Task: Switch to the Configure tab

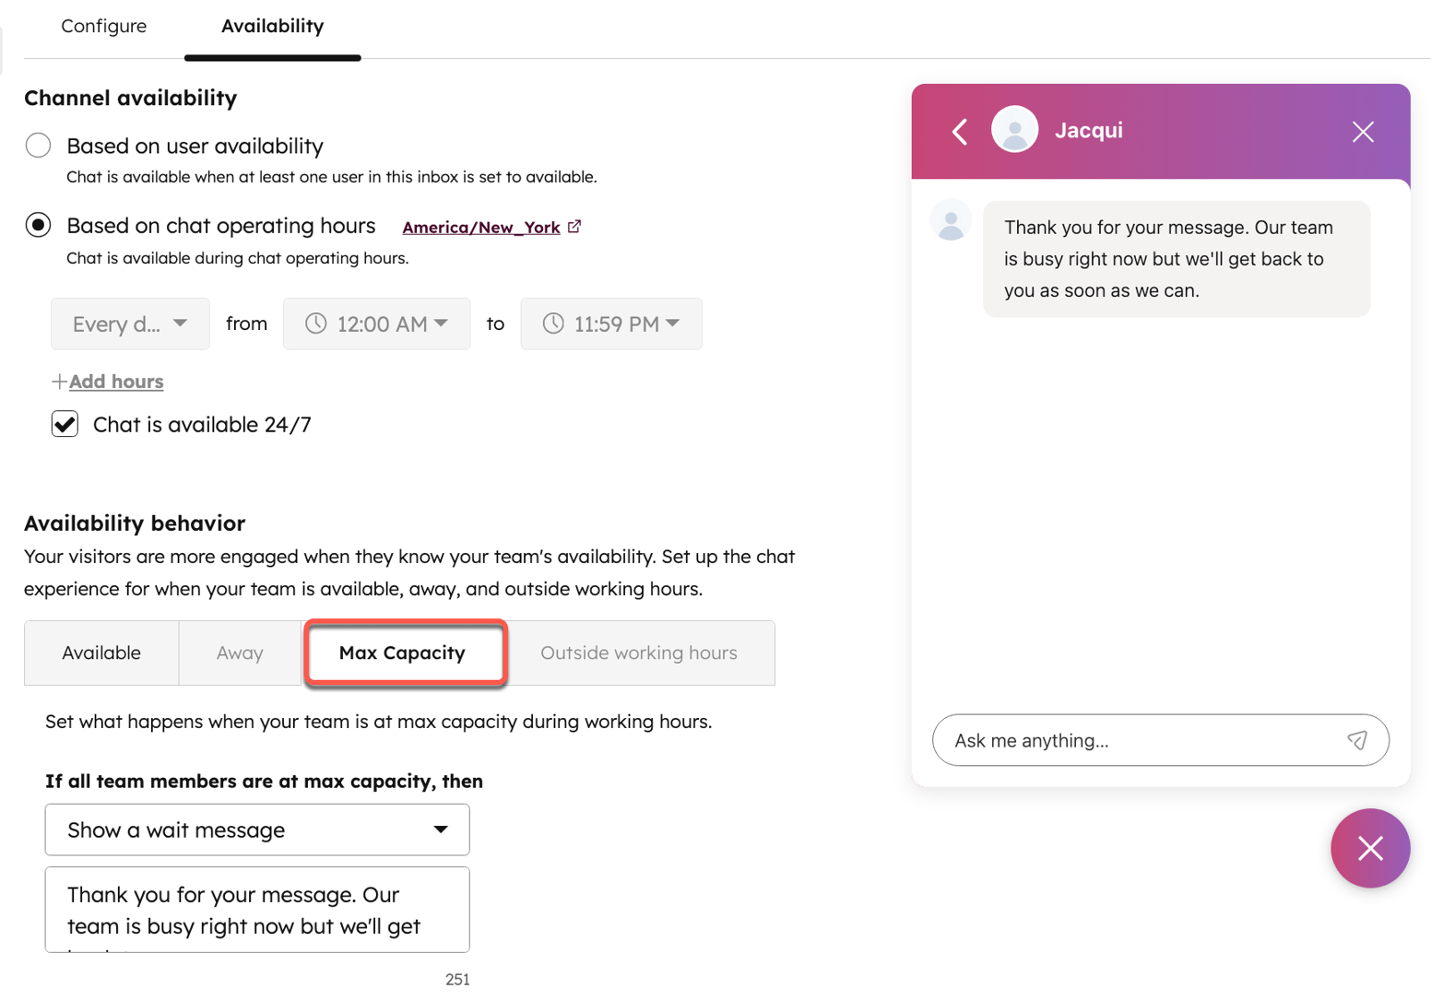Action: coord(104,26)
